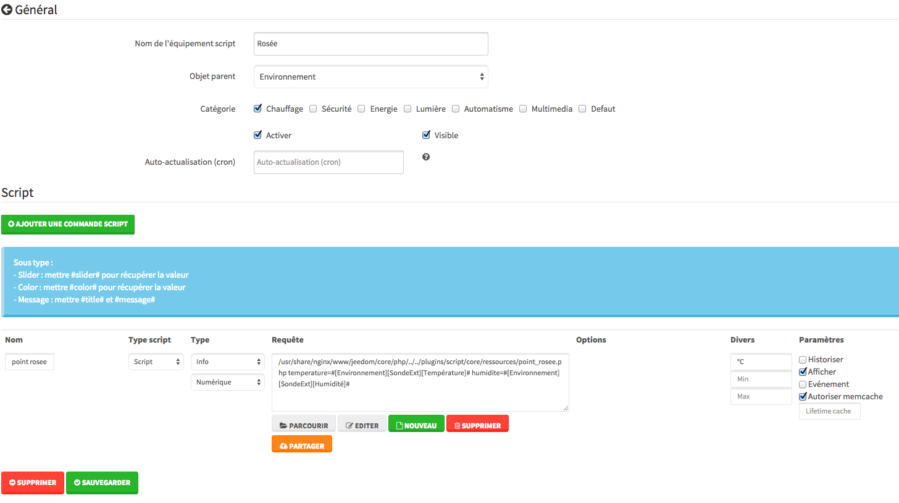Tick the Lumière category checkbox
Viewport: 899px width, 503px height.
click(x=408, y=109)
